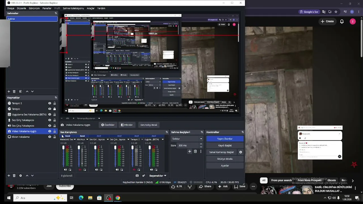Open advanced audio properties gears icon

tap(143, 176)
